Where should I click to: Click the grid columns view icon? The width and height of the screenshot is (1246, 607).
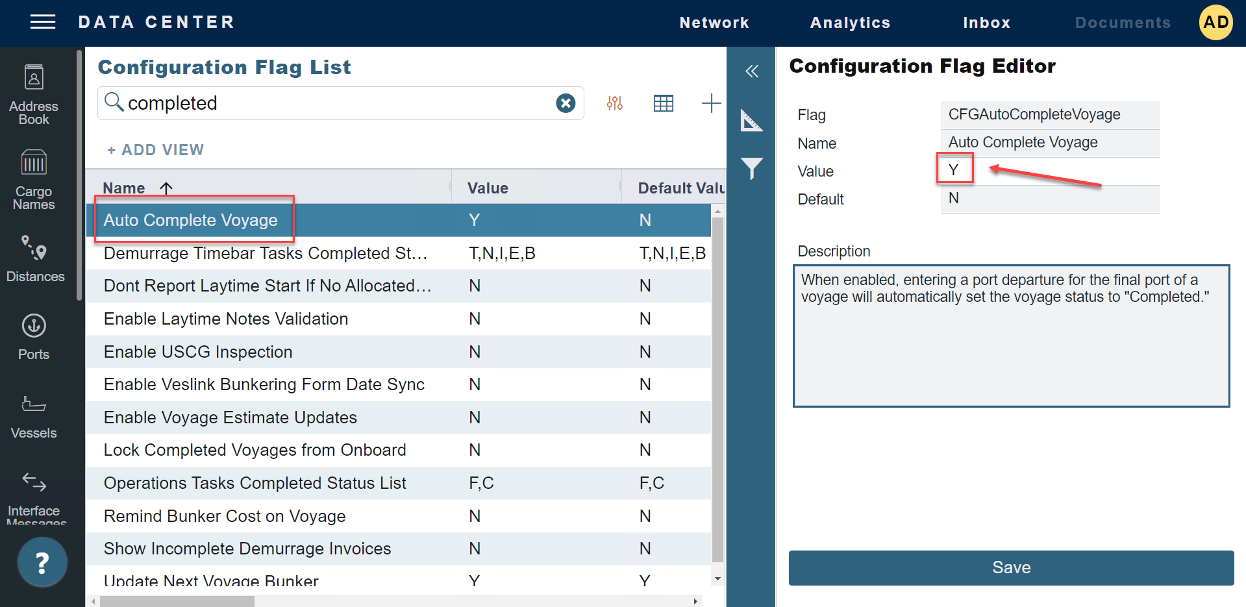pos(663,103)
